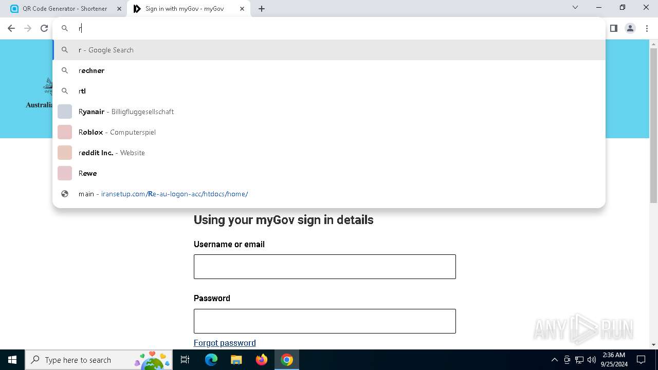Choose the Roblox Computerspiel suggestion
The height and width of the screenshot is (370, 658).
(329, 132)
